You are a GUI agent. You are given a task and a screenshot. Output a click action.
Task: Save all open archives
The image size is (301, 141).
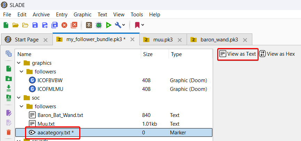point(55,25)
